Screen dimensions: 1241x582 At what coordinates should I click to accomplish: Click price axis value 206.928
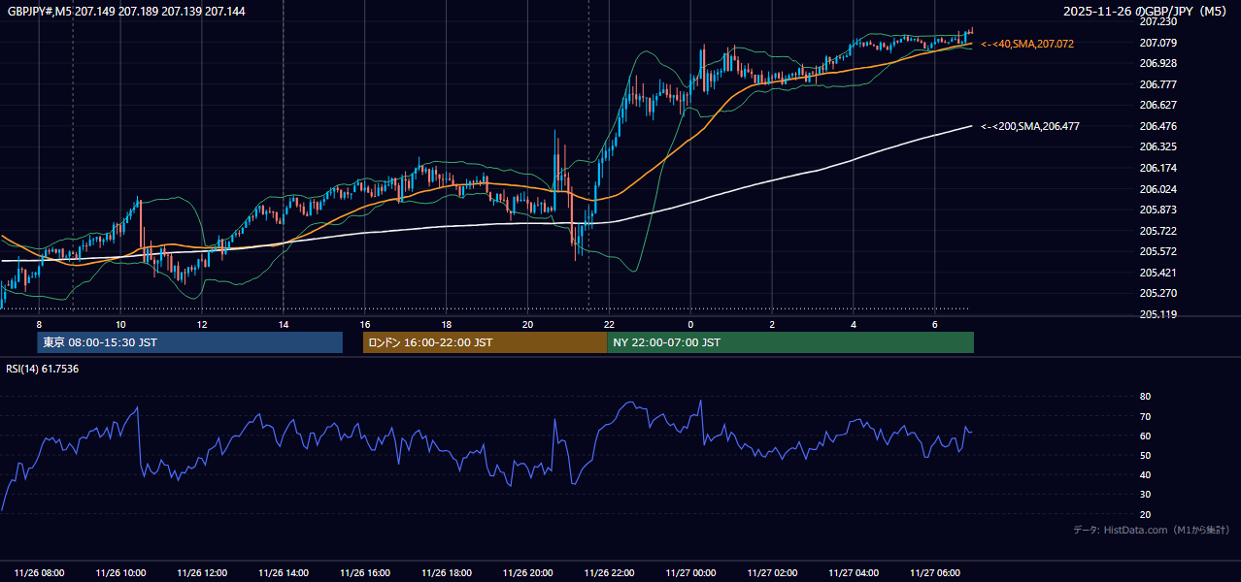click(1157, 63)
